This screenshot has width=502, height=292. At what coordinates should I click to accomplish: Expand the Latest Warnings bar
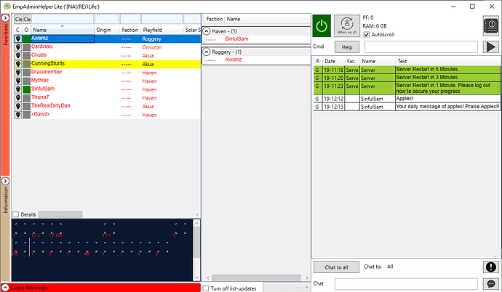pos(5,288)
